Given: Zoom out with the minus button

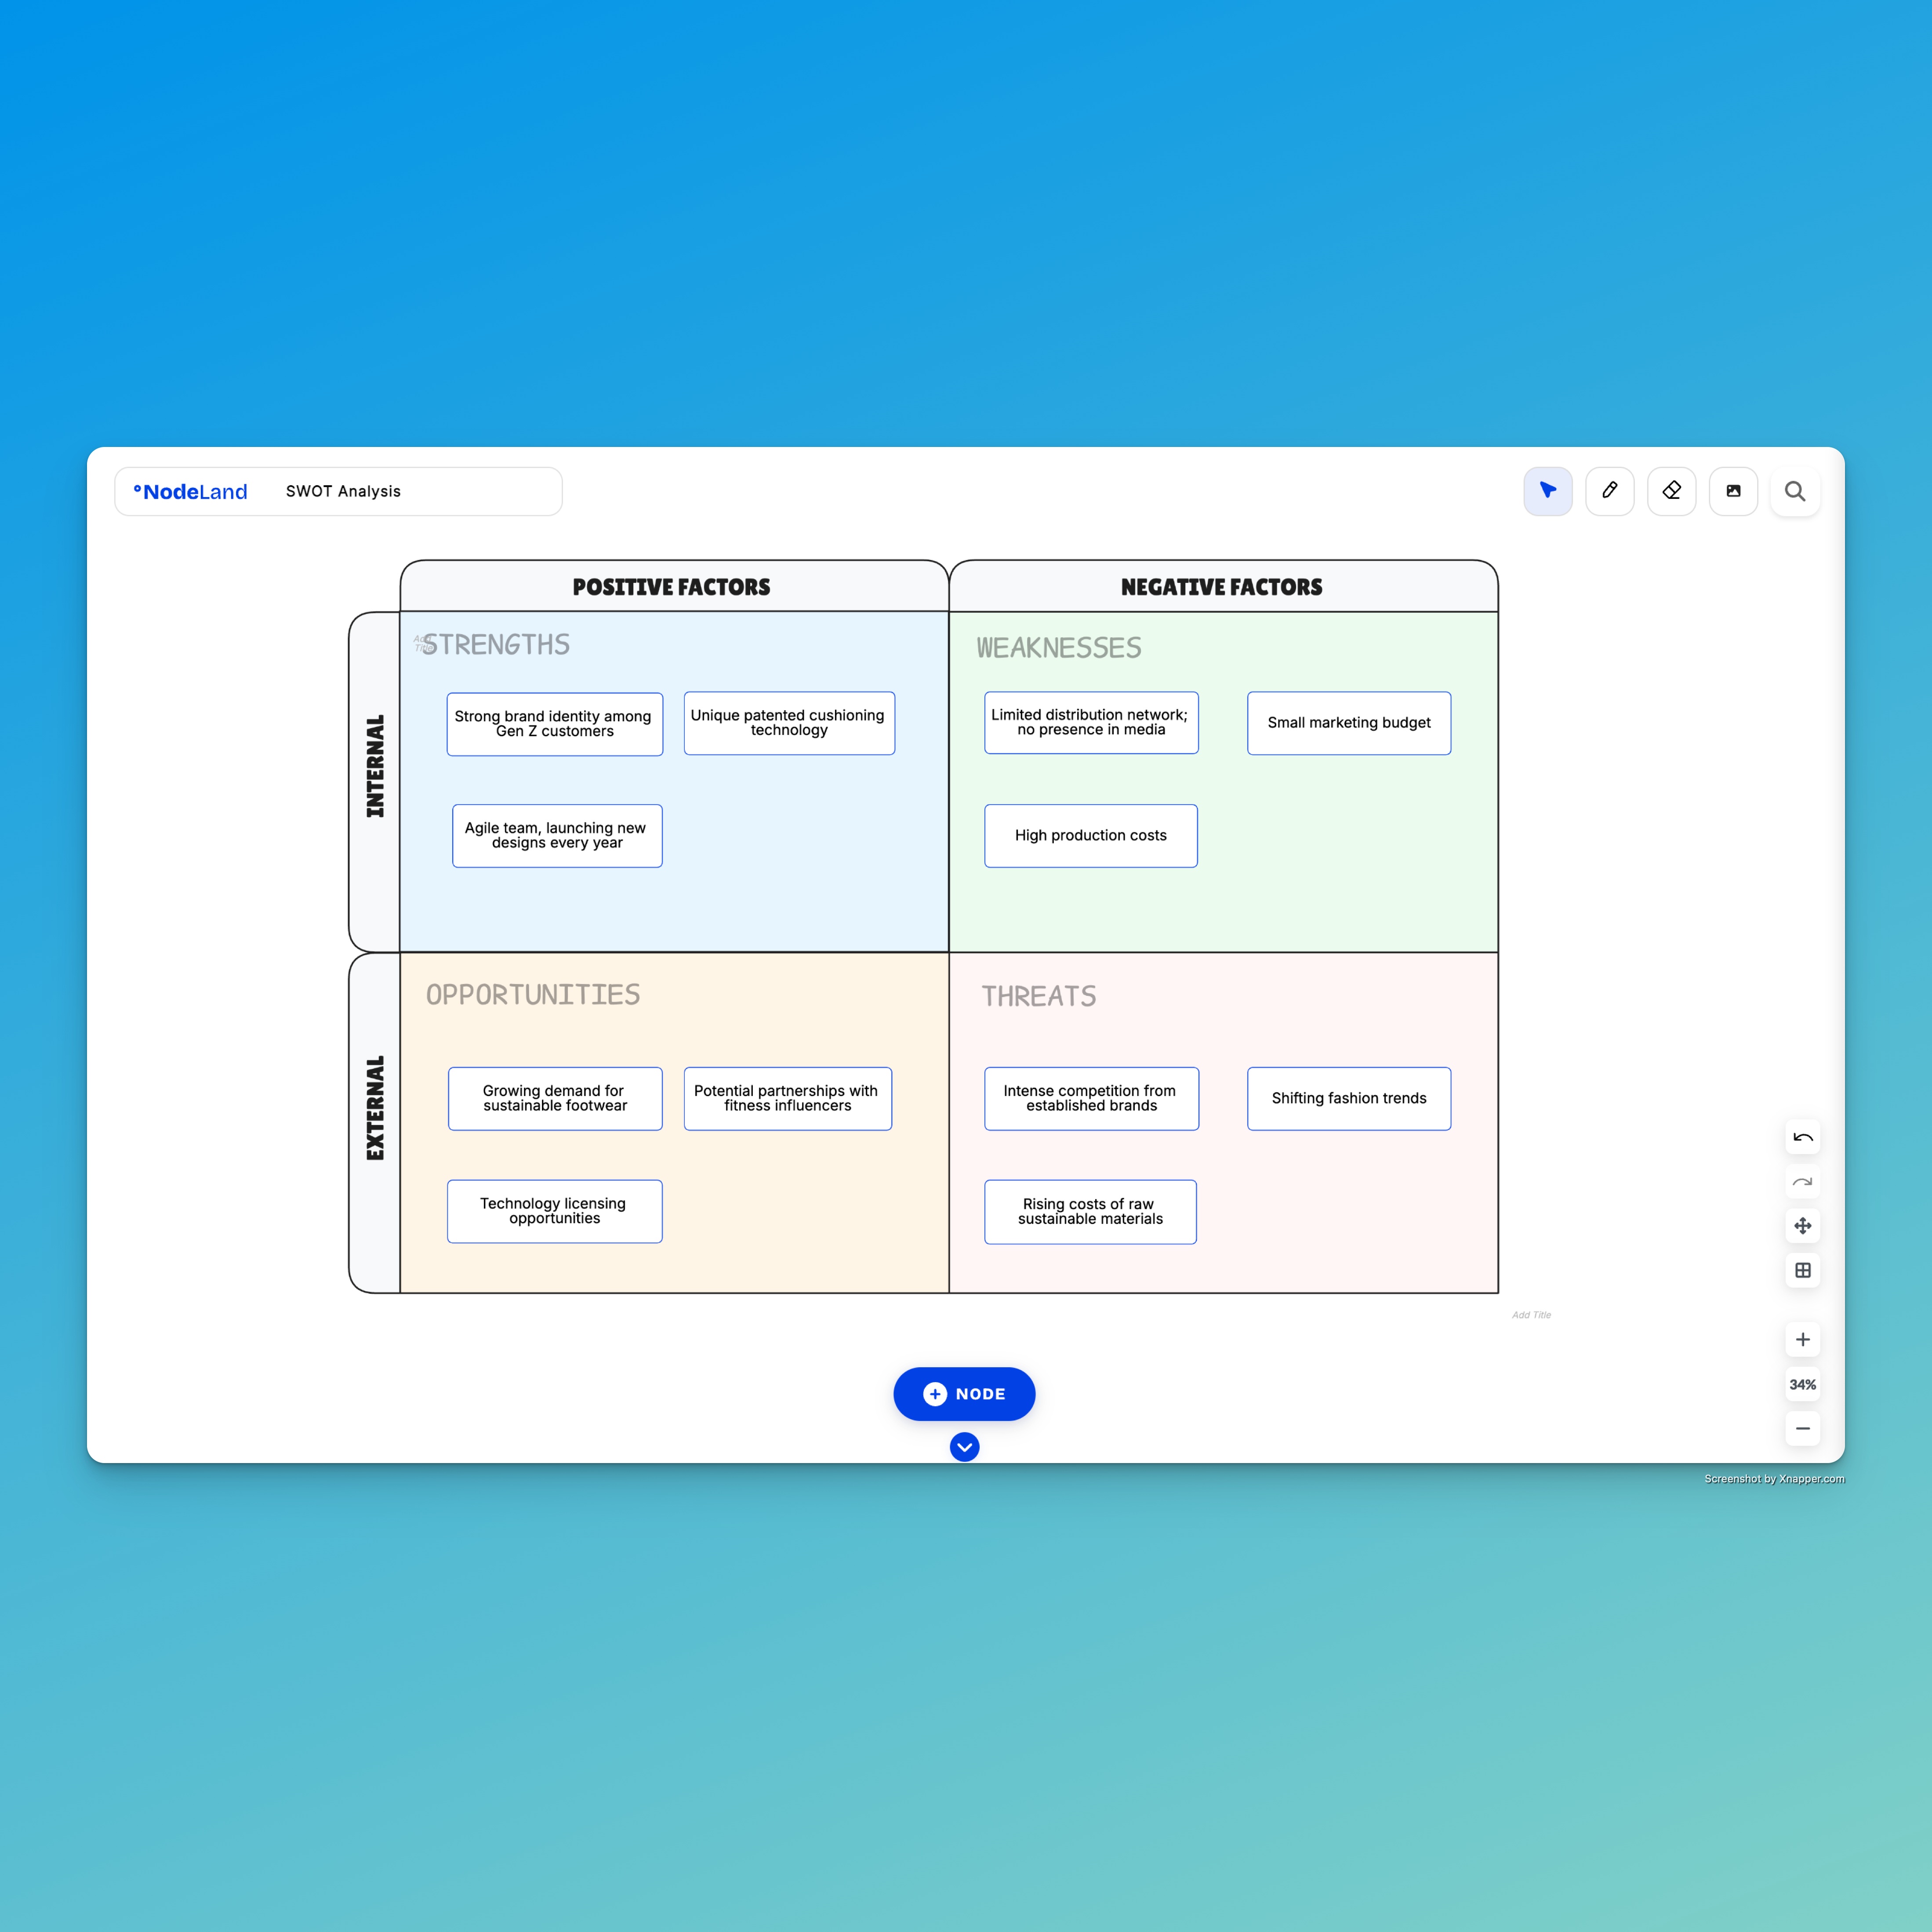Looking at the screenshot, I should (1802, 1429).
